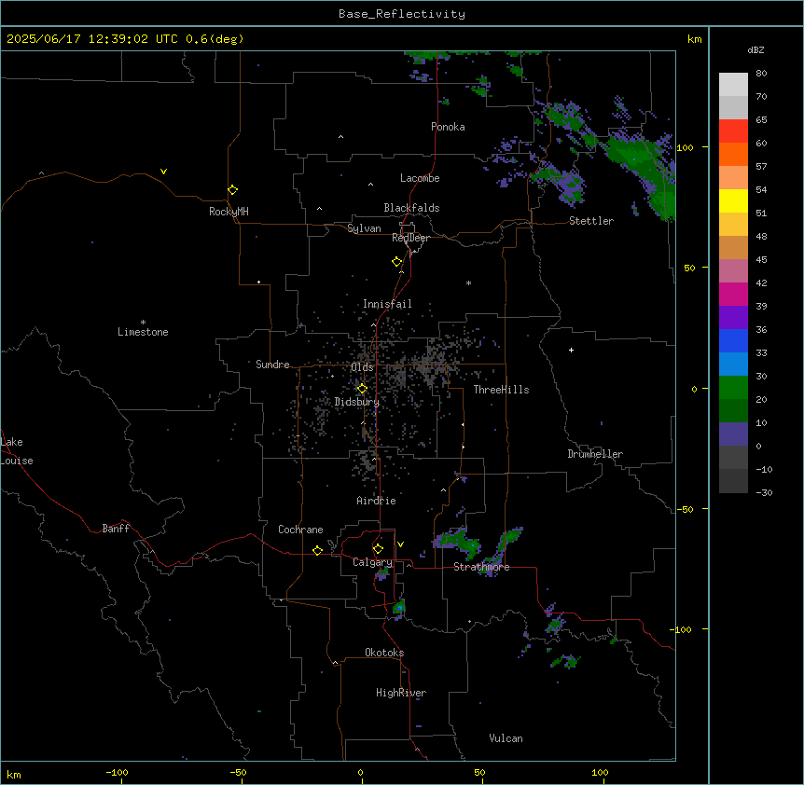Click the Banff label
This screenshot has width=804, height=785.
point(116,529)
